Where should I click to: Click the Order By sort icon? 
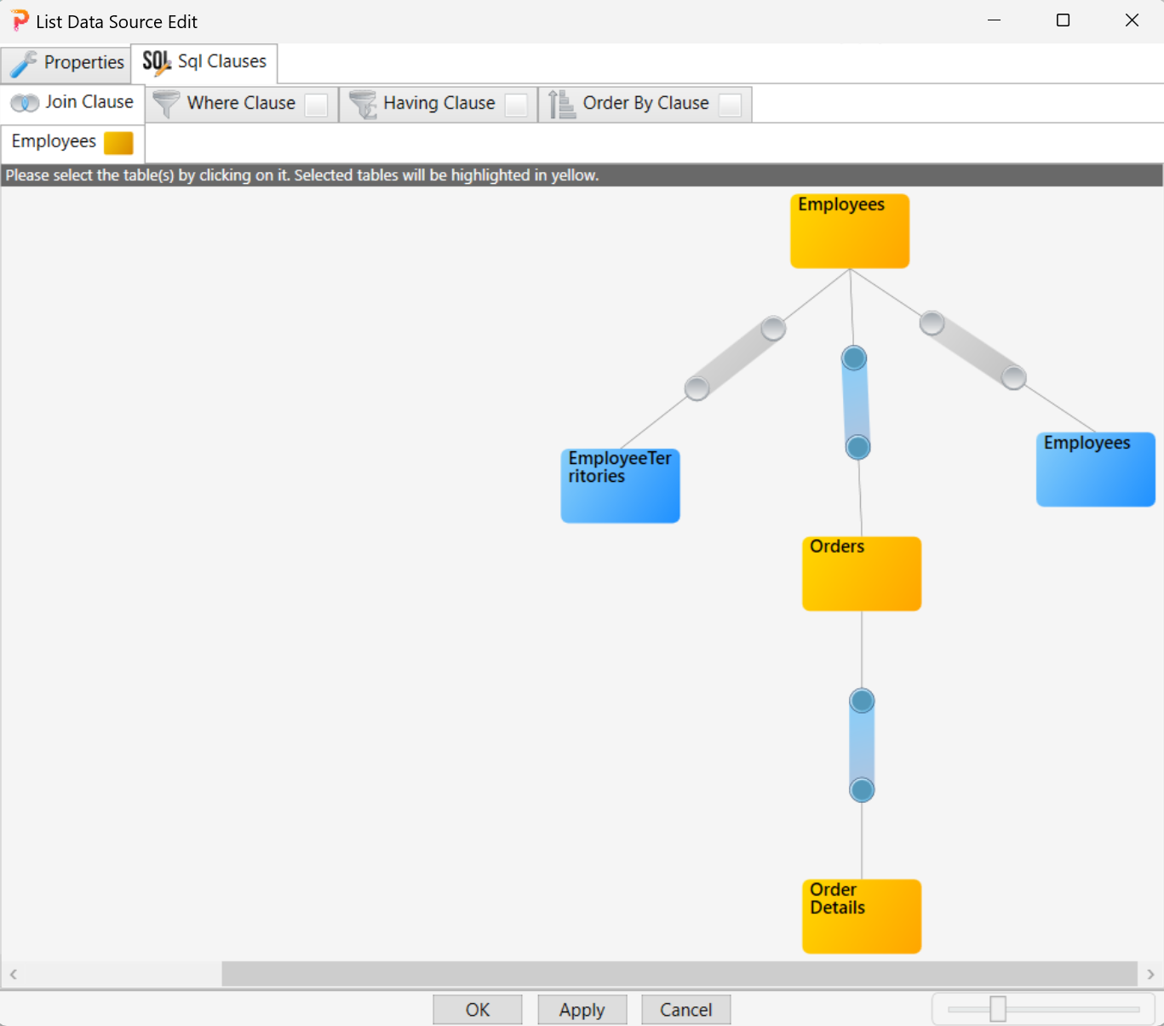561,104
